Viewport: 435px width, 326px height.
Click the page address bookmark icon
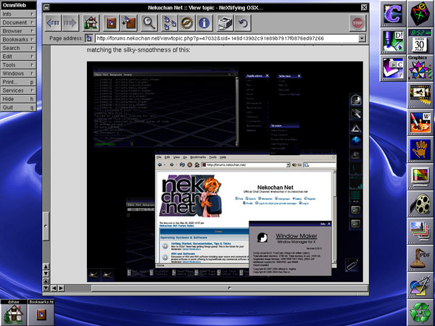click(88, 38)
